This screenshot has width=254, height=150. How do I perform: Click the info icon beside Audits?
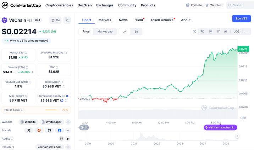(x=12, y=139)
